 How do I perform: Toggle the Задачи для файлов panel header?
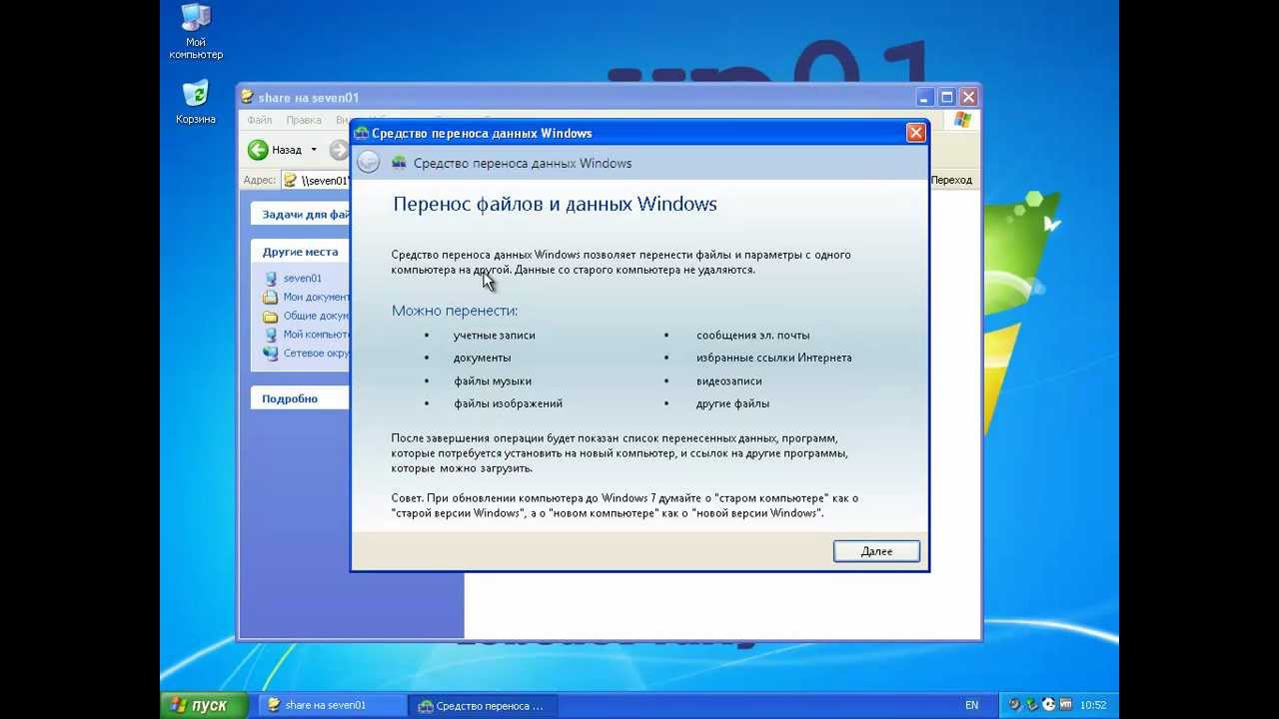click(300, 214)
